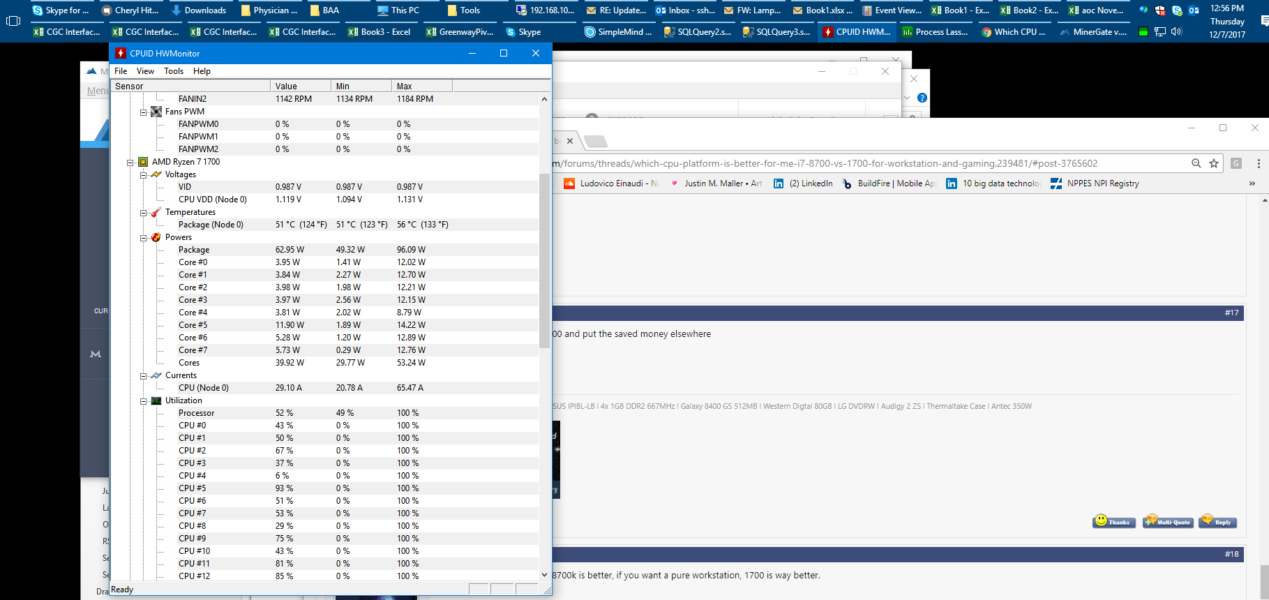Image resolution: width=1269 pixels, height=600 pixels.
Task: Click the Chrome zoom magnifier icon
Action: [1196, 163]
